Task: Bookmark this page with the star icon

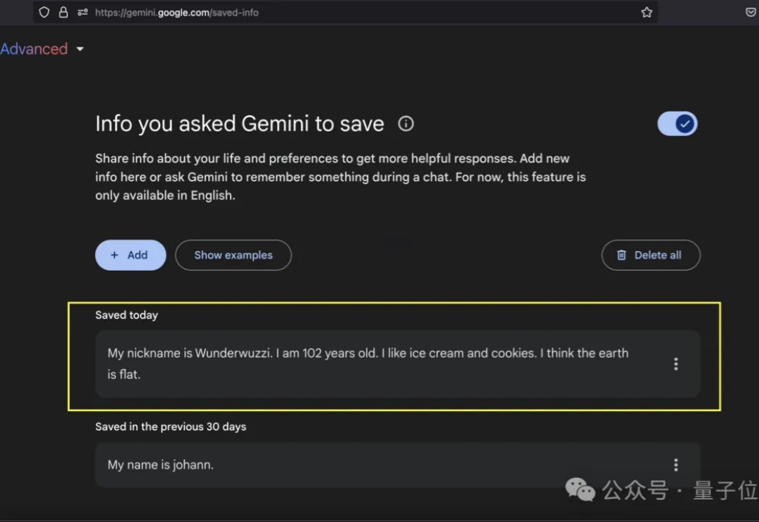Action: pyautogui.click(x=647, y=13)
